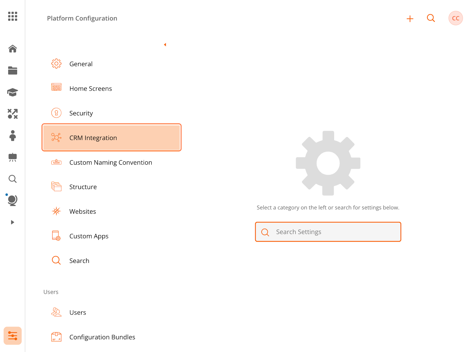Expand the sidebar with the right arrow
472x352 pixels.
(12, 222)
